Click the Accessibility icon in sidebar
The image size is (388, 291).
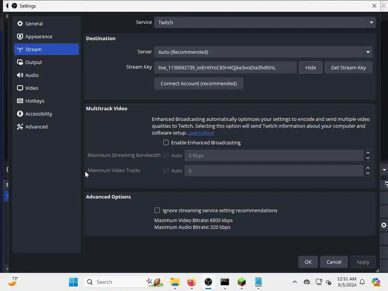point(20,114)
